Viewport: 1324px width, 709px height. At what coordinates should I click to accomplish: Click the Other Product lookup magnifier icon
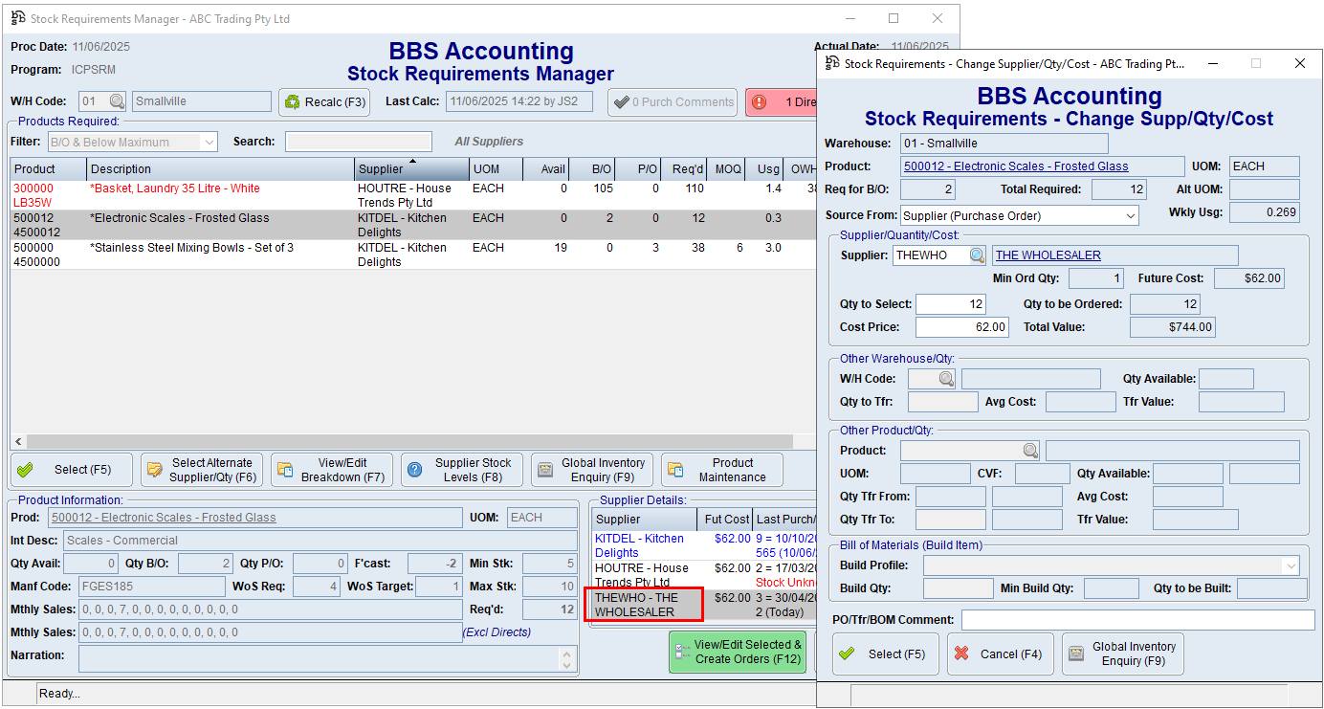[x=1030, y=451]
